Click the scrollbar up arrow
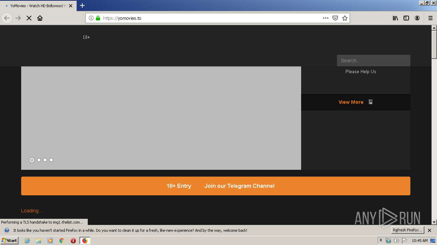Image resolution: width=437 pixels, height=245 pixels. pyautogui.click(x=434, y=28)
